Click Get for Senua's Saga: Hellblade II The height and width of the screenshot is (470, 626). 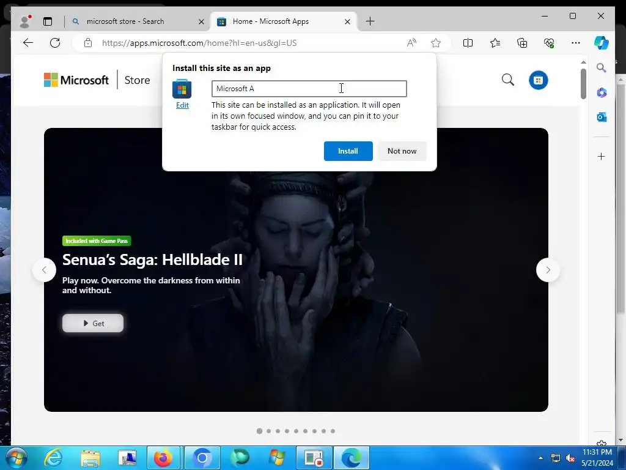[x=93, y=323]
